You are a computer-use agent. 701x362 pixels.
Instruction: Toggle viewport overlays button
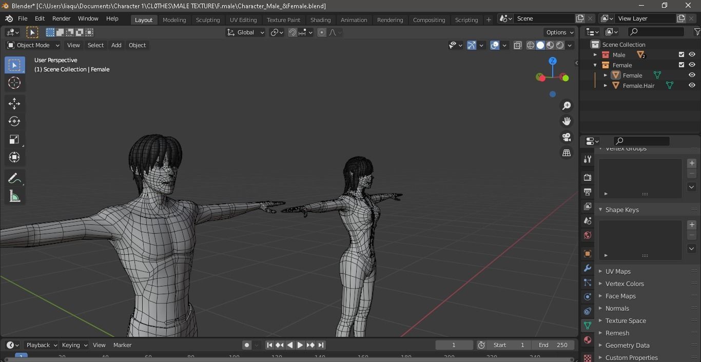495,45
